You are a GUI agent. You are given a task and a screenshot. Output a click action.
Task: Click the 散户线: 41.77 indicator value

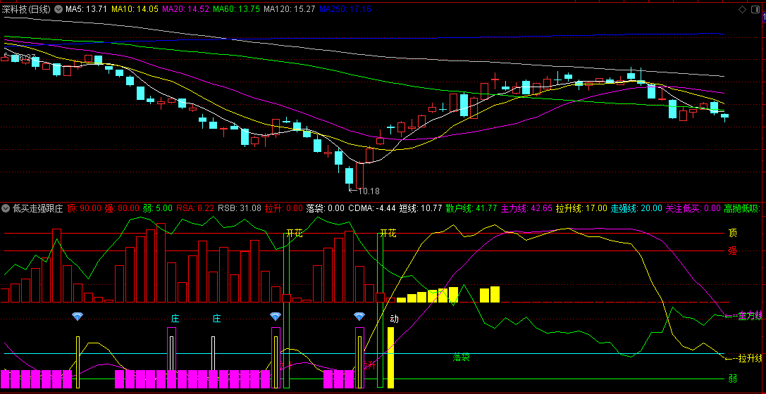pyautogui.click(x=471, y=209)
